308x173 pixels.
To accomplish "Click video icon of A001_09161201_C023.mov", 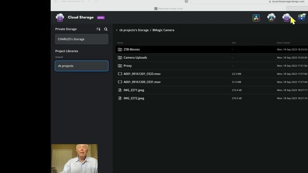I will click(120, 74).
